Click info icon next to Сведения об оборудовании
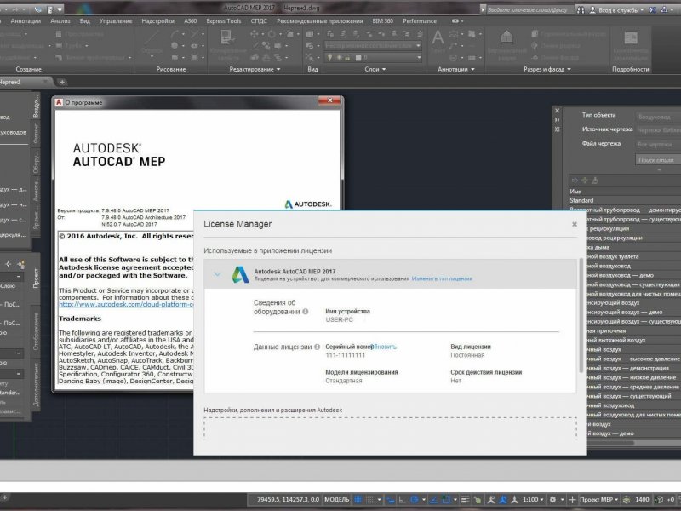Viewport: 681px width, 511px height. 306,312
